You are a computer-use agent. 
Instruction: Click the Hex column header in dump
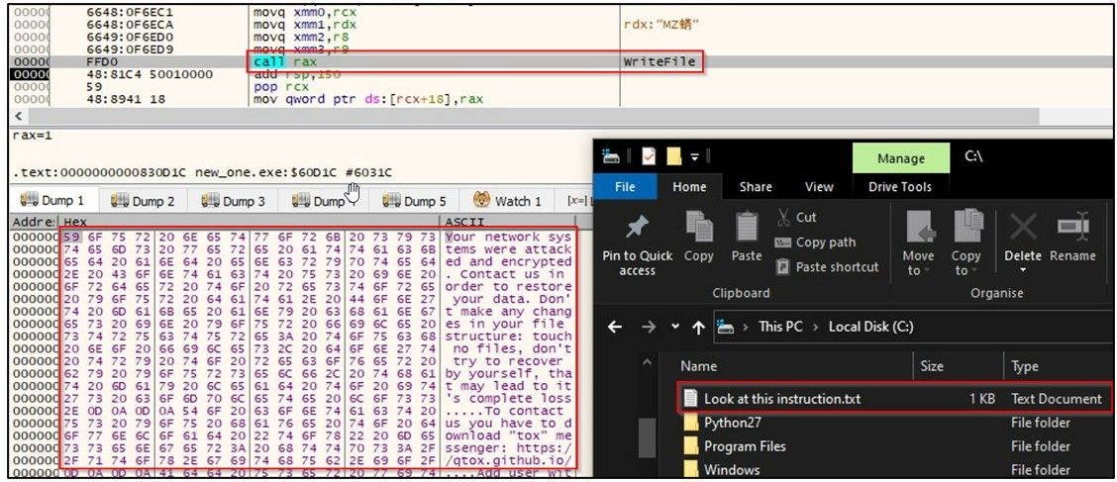[x=75, y=222]
